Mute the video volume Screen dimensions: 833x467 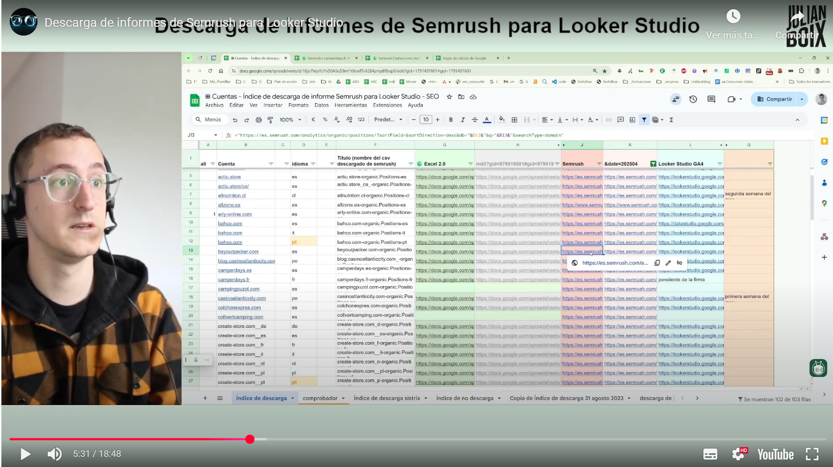coord(55,454)
